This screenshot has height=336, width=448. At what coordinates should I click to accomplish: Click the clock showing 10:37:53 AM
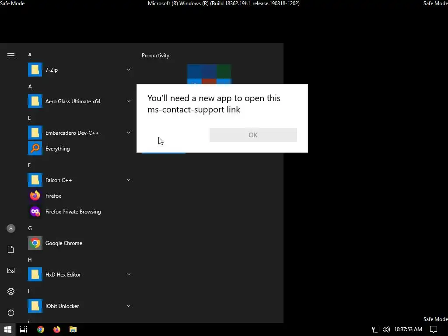(x=408, y=329)
